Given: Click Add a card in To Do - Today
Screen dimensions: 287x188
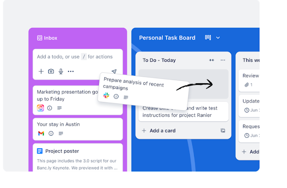Looking at the screenshot, I should tap(159, 131).
